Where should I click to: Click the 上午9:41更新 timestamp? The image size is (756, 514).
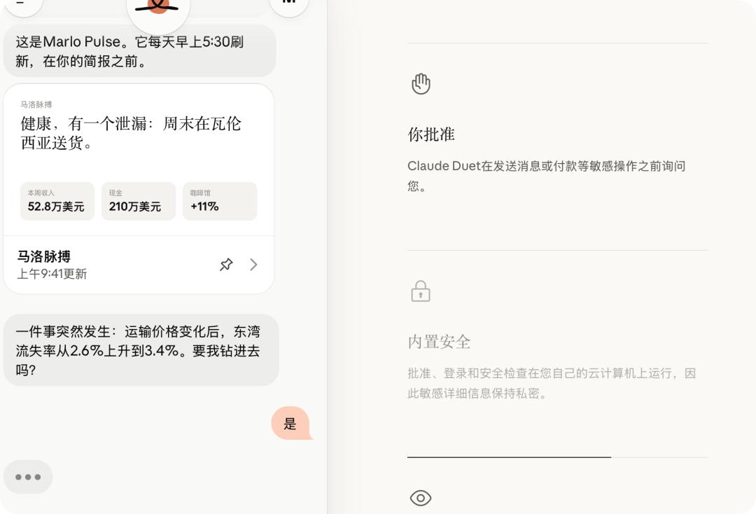pyautogui.click(x=52, y=274)
